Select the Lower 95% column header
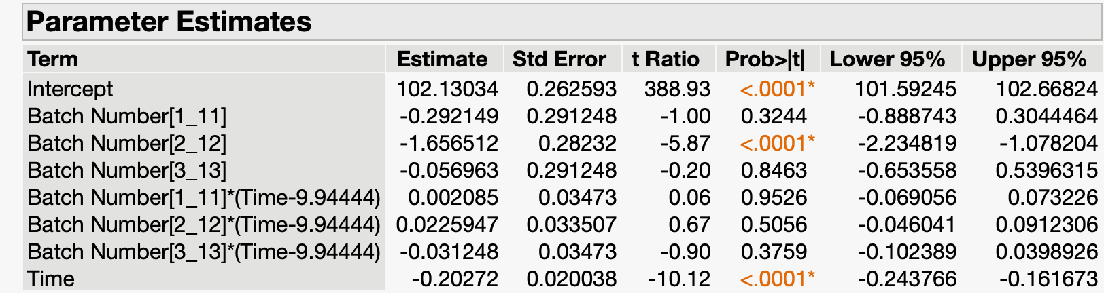This screenshot has height=293, width=1104. (887, 60)
